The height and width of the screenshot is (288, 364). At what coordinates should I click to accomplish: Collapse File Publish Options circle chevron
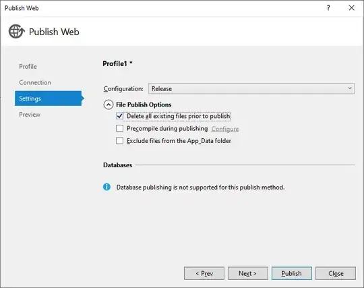(x=109, y=105)
